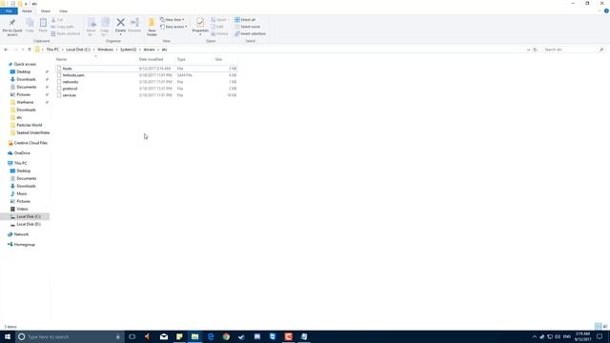Click the Up one level arrow
The height and width of the screenshot is (343, 610).
pyautogui.click(x=30, y=50)
